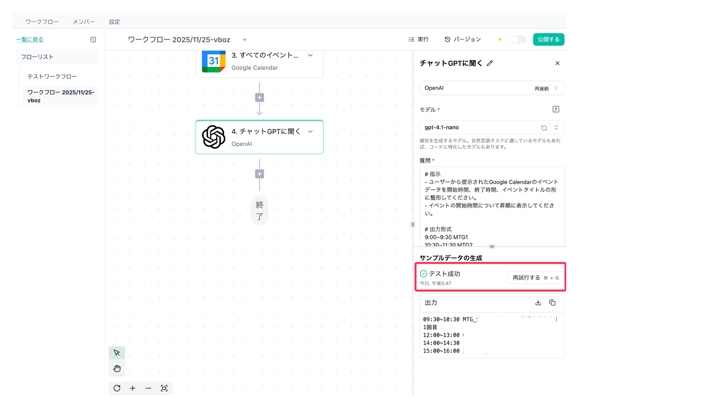Zoom out of the canvas with minus
Image resolution: width=724 pixels, height=407 pixels.
148,388
